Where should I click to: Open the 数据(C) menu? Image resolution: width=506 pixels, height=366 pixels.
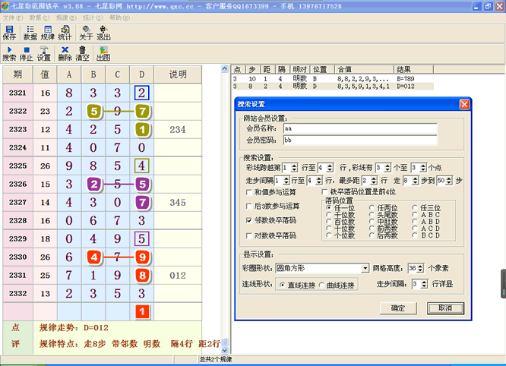tap(40, 17)
